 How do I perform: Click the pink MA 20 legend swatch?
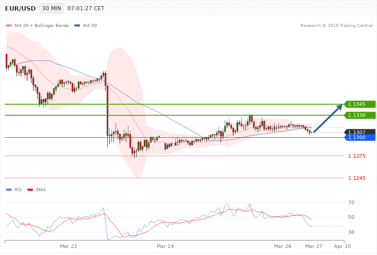coord(9,25)
